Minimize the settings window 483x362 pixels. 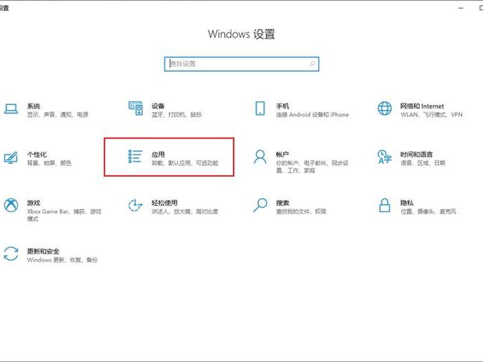pos(461,8)
